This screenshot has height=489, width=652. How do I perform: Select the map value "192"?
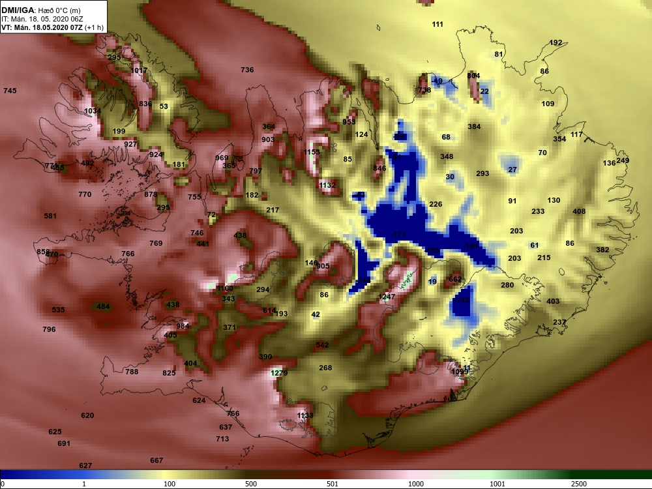556,42
